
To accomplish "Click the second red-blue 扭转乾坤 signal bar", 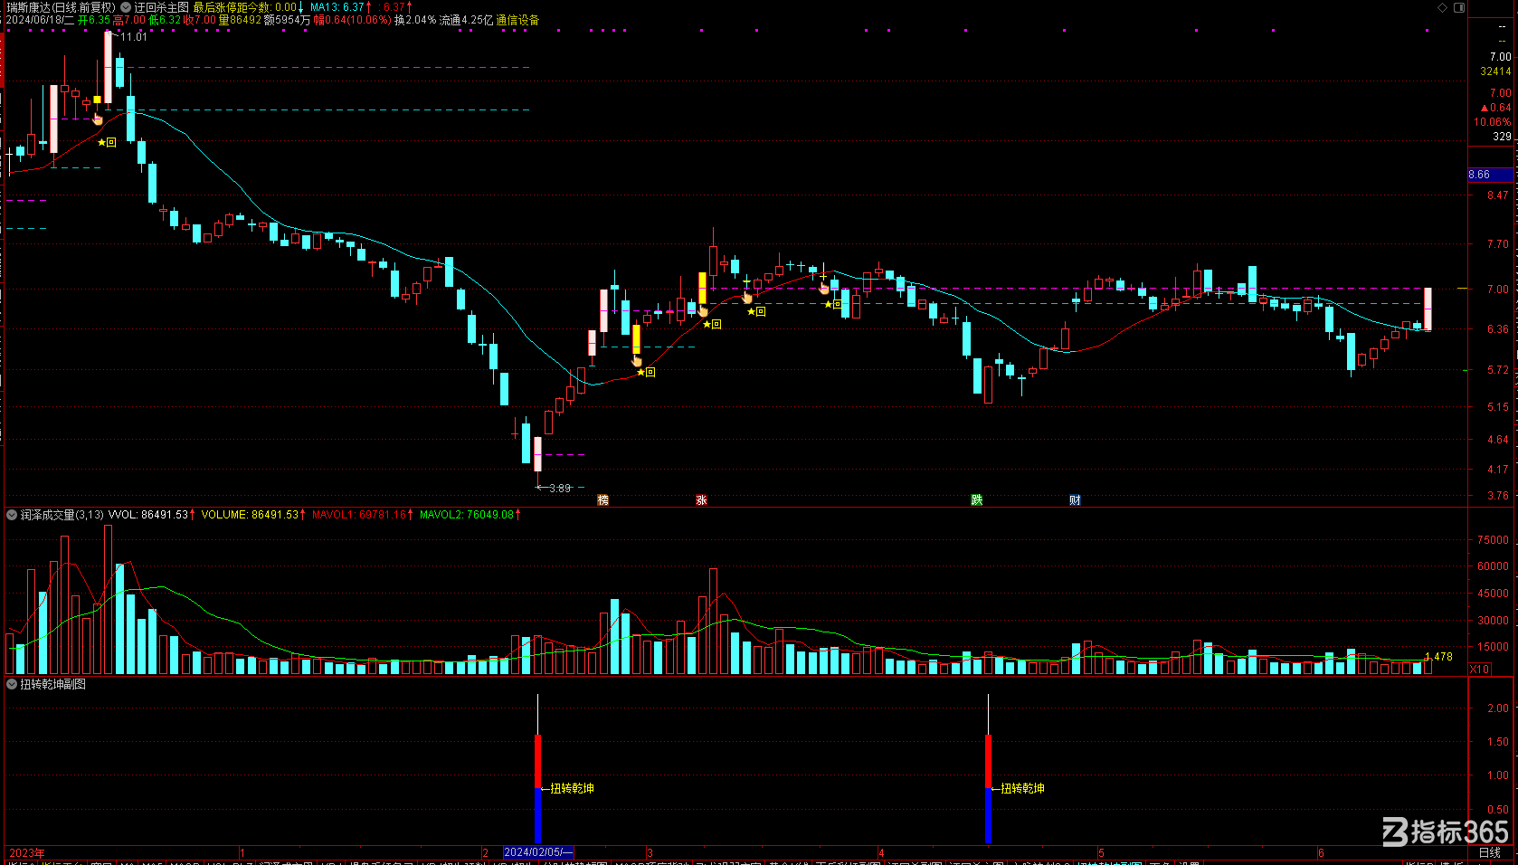I will 988,789.
